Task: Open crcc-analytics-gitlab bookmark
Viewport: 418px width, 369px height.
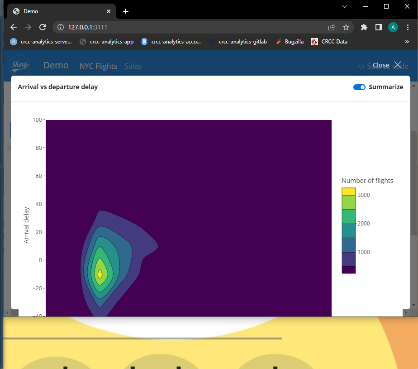Action: tap(238, 42)
